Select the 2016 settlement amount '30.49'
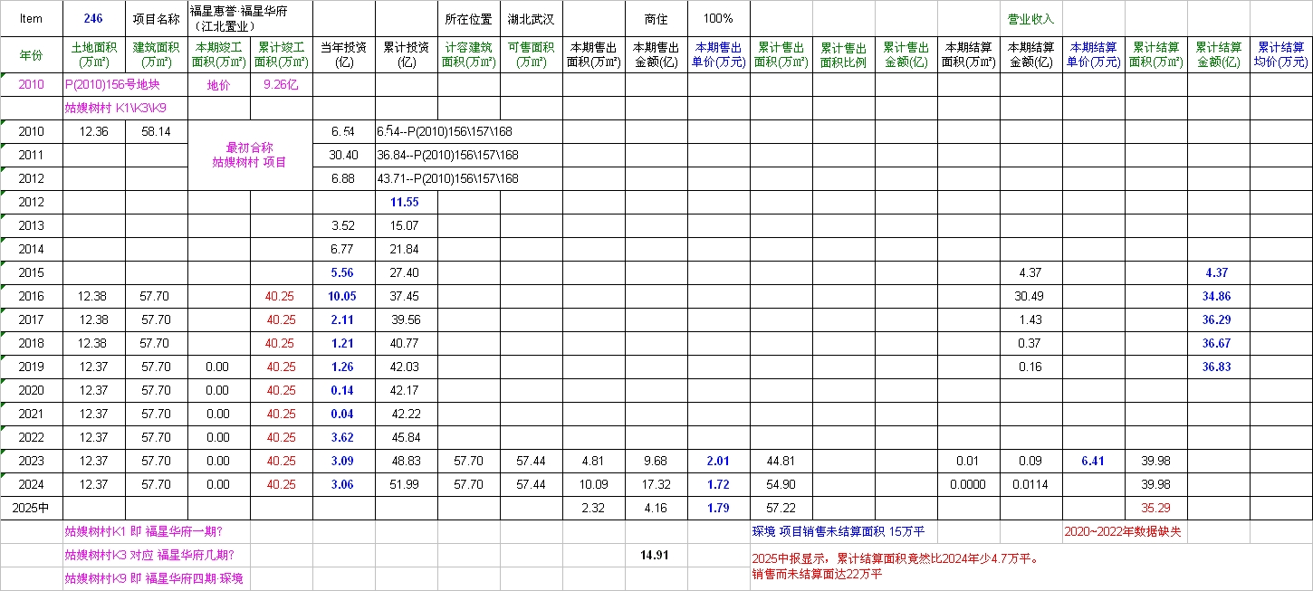The height and width of the screenshot is (591, 1313). pos(1031,297)
